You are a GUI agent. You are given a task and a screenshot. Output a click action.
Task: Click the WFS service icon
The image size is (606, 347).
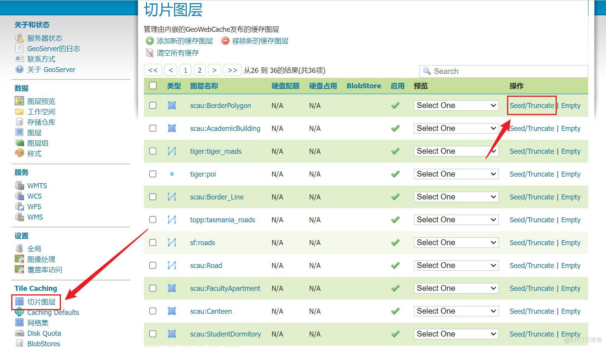19,206
